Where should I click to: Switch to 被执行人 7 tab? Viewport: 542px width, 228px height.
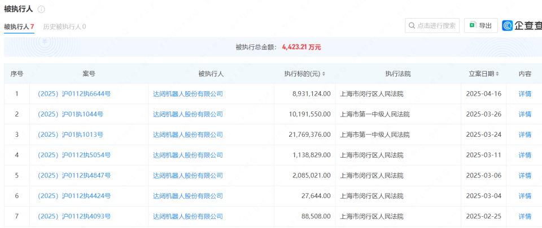click(19, 26)
